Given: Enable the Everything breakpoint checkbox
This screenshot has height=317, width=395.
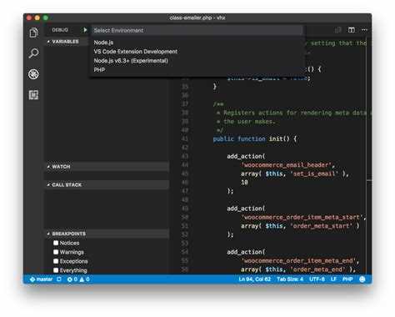Looking at the screenshot, I should (x=56, y=270).
